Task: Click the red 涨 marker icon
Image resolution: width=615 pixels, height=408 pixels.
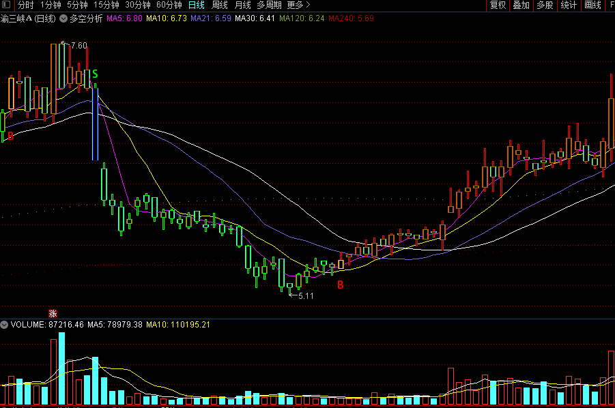Action: coord(53,314)
